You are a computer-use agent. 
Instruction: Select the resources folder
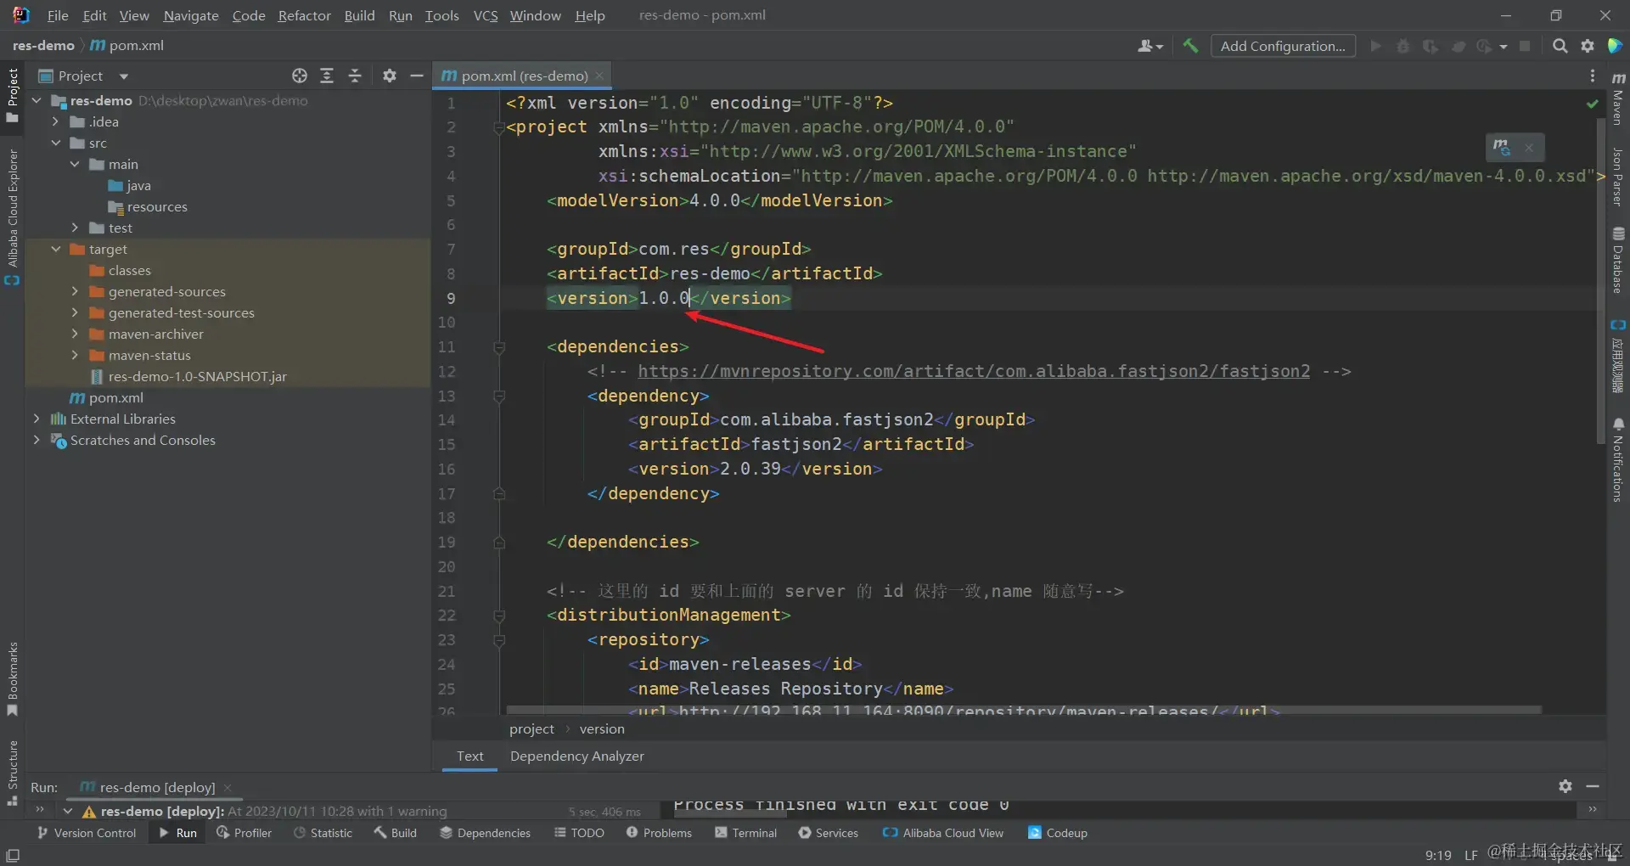pos(156,206)
